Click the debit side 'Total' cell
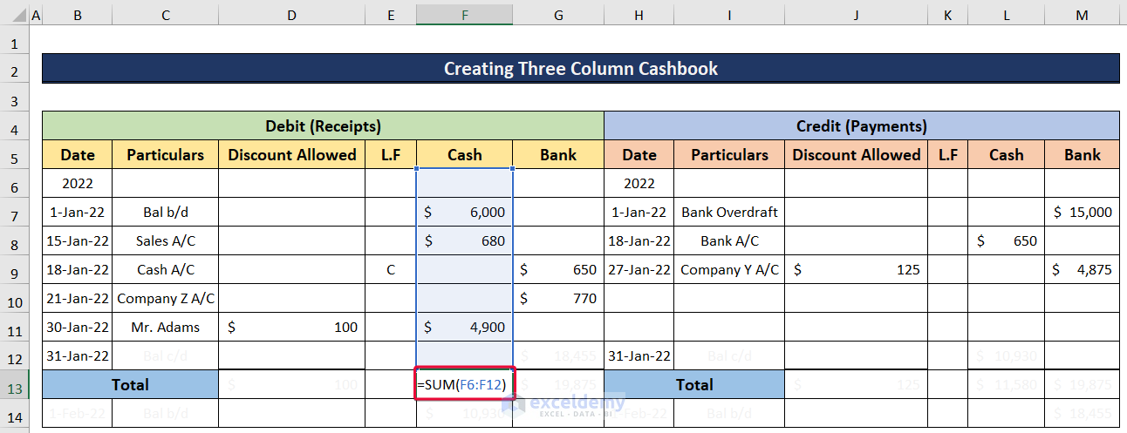This screenshot has height=433, width=1127. tap(130, 384)
